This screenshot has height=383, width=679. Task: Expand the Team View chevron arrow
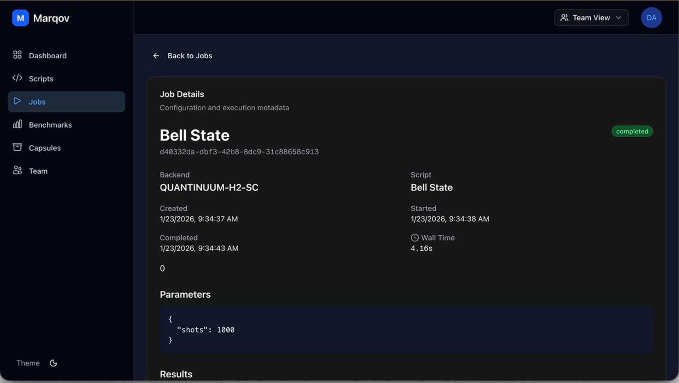coord(619,18)
